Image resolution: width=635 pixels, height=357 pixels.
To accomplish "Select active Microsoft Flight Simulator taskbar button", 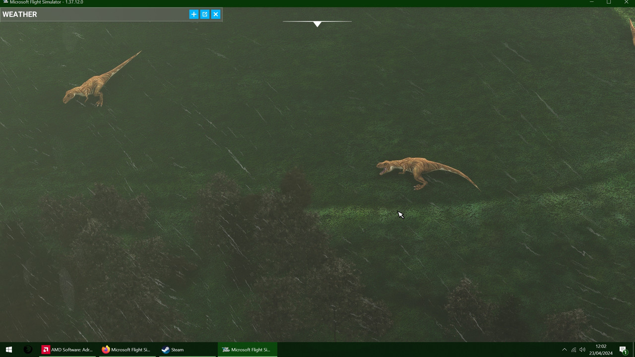I will pyautogui.click(x=248, y=350).
